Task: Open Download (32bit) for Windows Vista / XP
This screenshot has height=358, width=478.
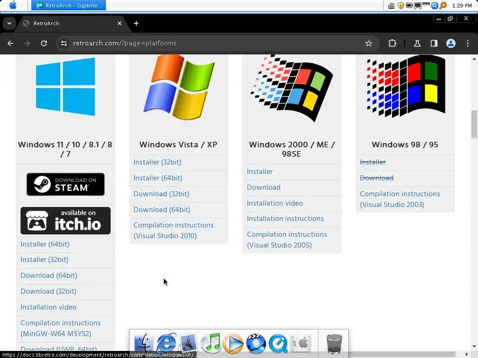Action: coord(161,194)
